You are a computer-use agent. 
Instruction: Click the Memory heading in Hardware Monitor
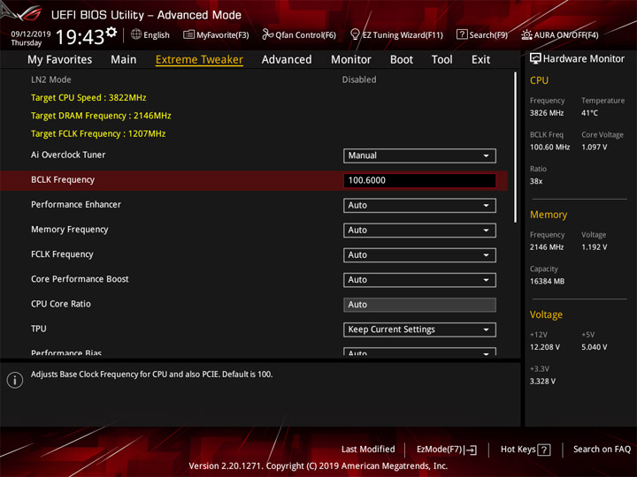coord(549,215)
